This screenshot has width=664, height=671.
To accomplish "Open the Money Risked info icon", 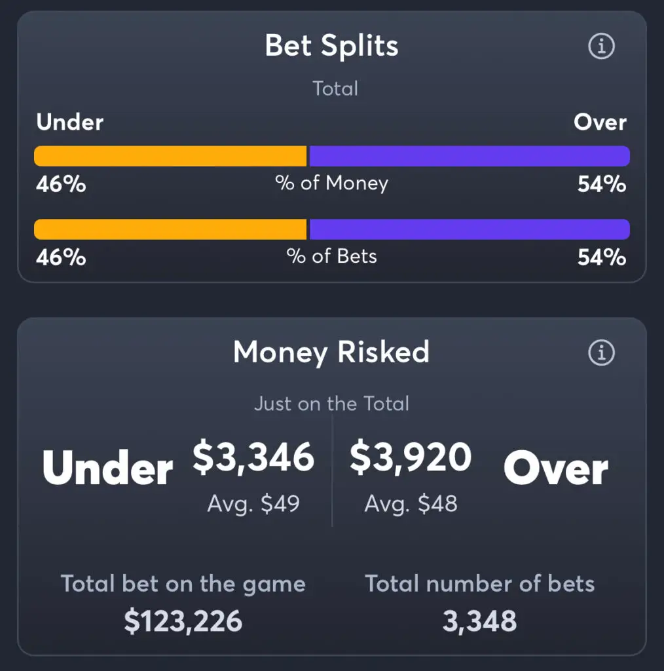I will coord(601,353).
